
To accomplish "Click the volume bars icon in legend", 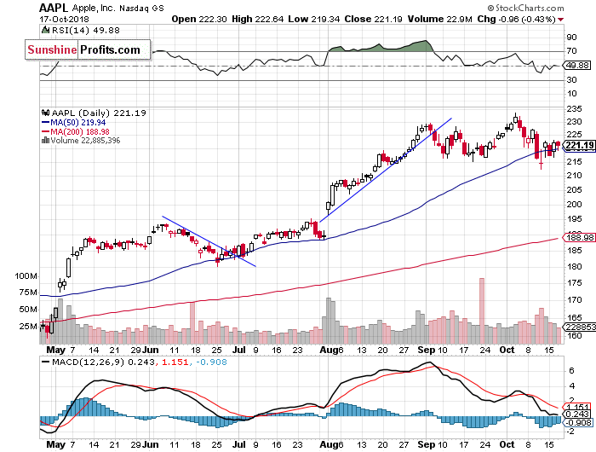I will point(45,140).
